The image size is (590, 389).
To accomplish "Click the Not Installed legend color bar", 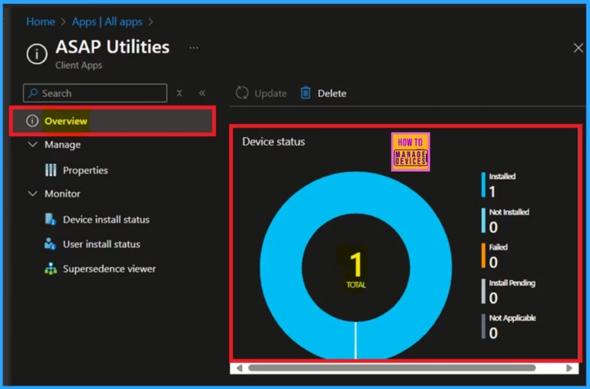I will (483, 220).
